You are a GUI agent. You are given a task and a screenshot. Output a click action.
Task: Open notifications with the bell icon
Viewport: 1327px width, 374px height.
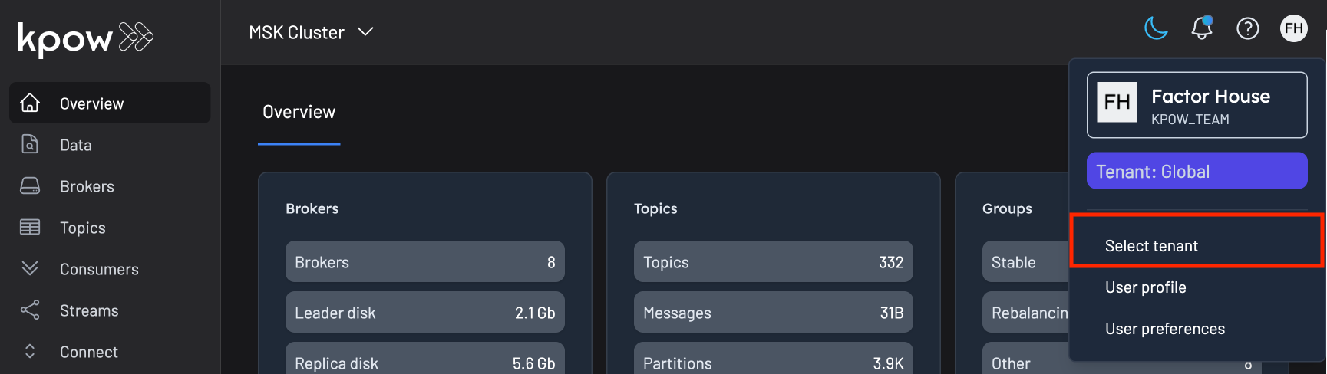[x=1201, y=29]
